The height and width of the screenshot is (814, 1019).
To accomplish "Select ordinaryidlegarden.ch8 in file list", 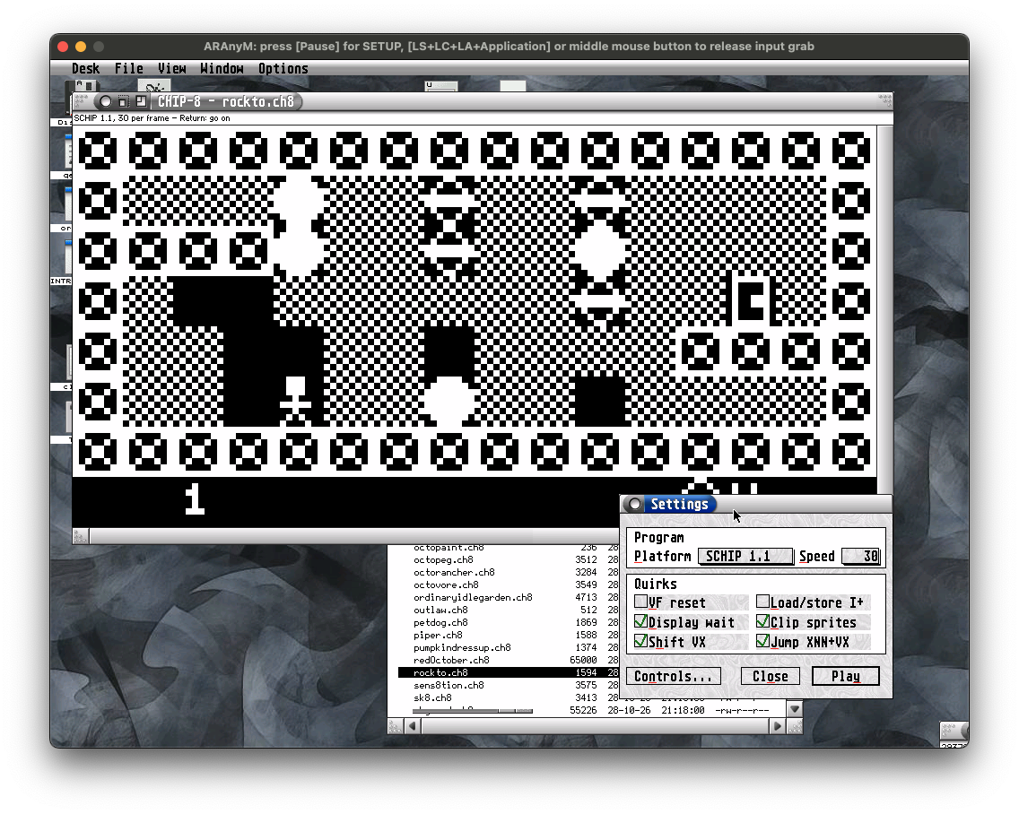I will point(473,597).
